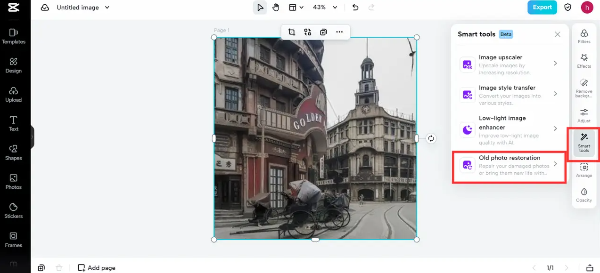Open the Frames panel

coord(13,240)
